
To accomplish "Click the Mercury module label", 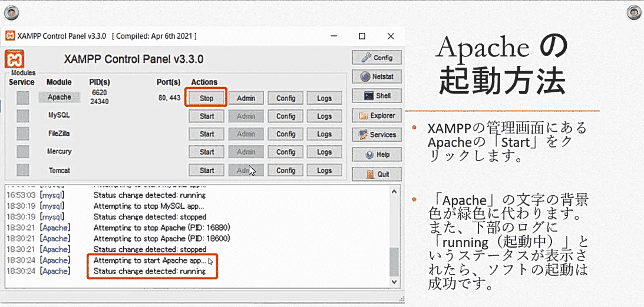I will coord(59,151).
